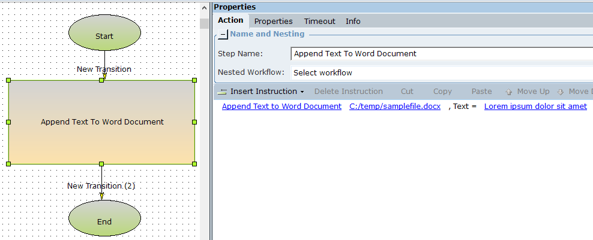593x240 pixels.
Task: Select the Info tab
Action: click(353, 21)
